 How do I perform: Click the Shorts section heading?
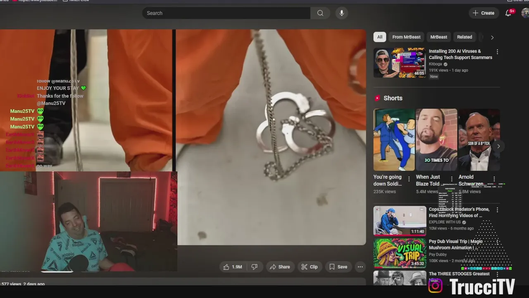(393, 98)
